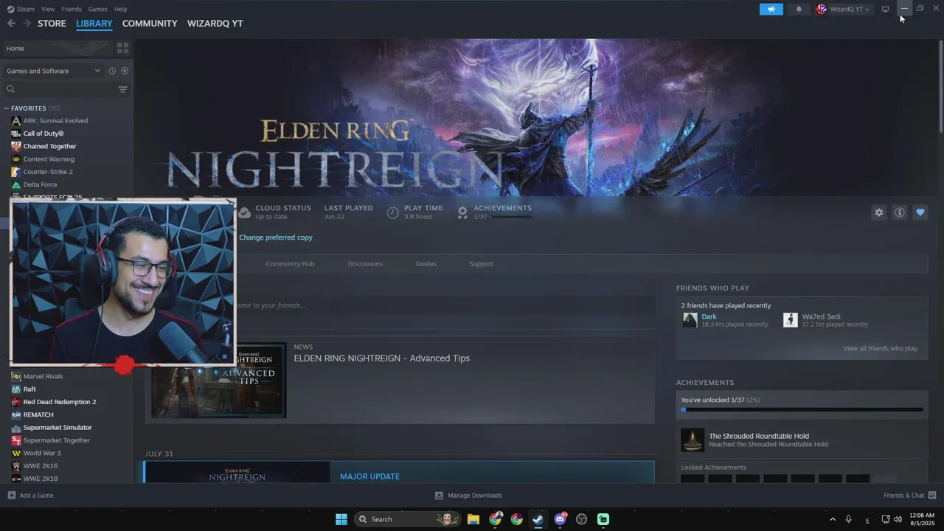
Task: Open game settings gear icon
Action: (878, 212)
